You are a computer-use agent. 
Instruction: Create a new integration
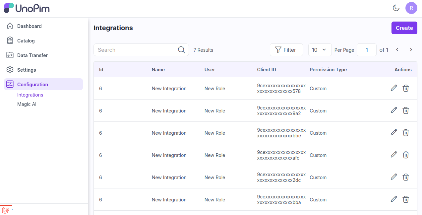click(404, 28)
